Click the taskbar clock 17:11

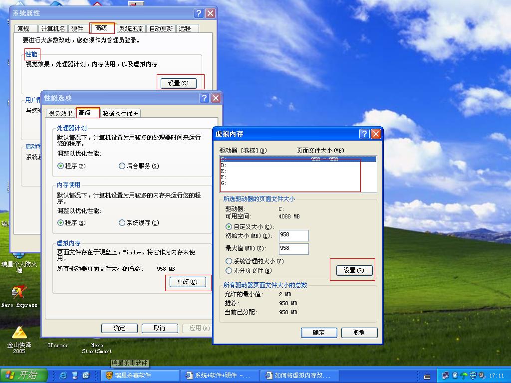pos(497,376)
